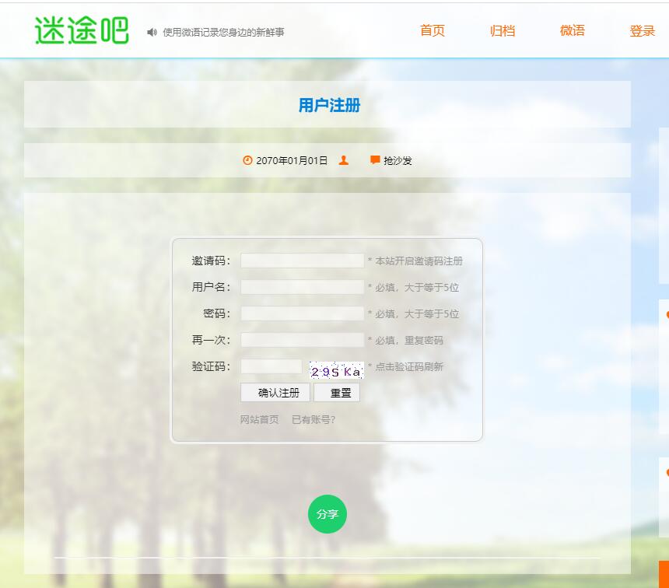Image resolution: width=669 pixels, height=588 pixels.
Task: Focus the 再一次 password repeat field
Action: 302,340
